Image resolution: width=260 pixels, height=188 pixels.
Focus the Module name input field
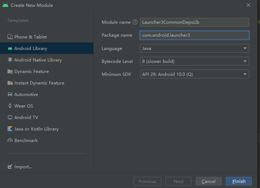195,22
